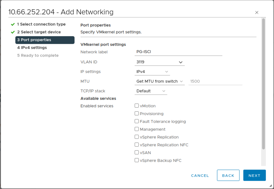Select step 3 Port properties
274x189 pixels.
pyautogui.click(x=45, y=40)
